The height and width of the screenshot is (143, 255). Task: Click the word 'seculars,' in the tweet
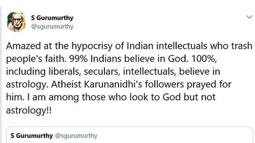coord(102,72)
